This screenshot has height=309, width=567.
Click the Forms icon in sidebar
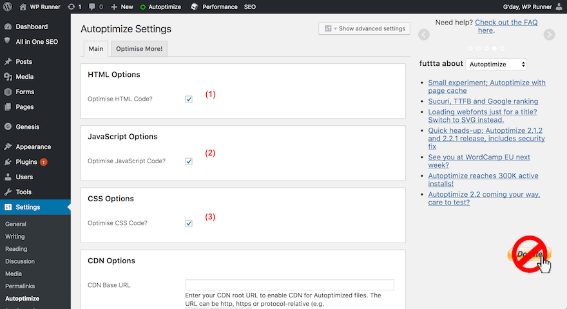tap(8, 92)
